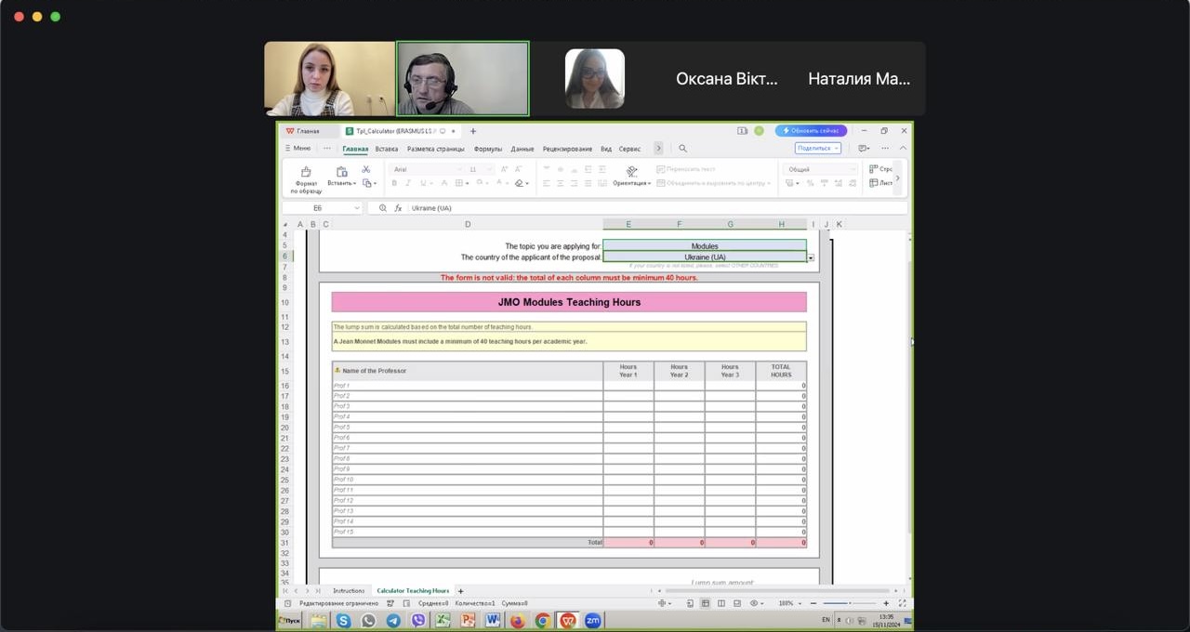Open the Instructions sheet tab
The height and width of the screenshot is (632, 1190).
[x=349, y=591]
